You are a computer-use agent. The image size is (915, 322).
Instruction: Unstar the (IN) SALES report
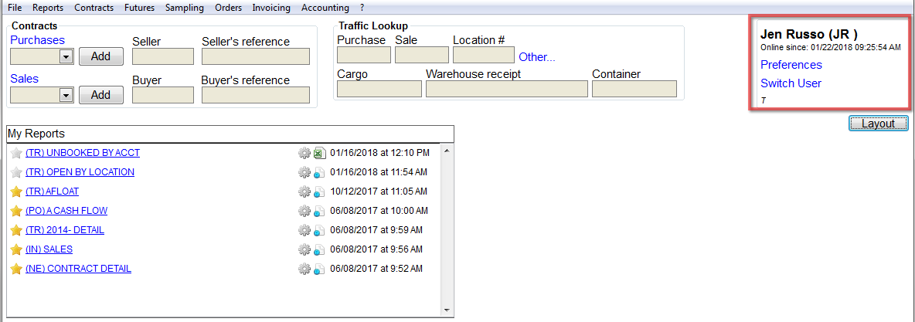tap(16, 249)
